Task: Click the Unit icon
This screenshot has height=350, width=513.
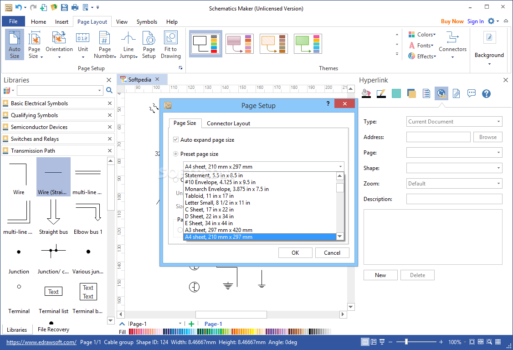Action: [83, 44]
